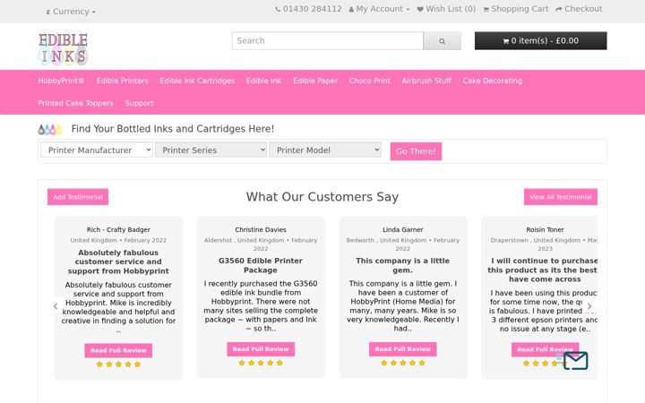Image resolution: width=645 pixels, height=403 pixels.
Task: Open the Edible Ink Cartridges menu
Action: pos(197,81)
